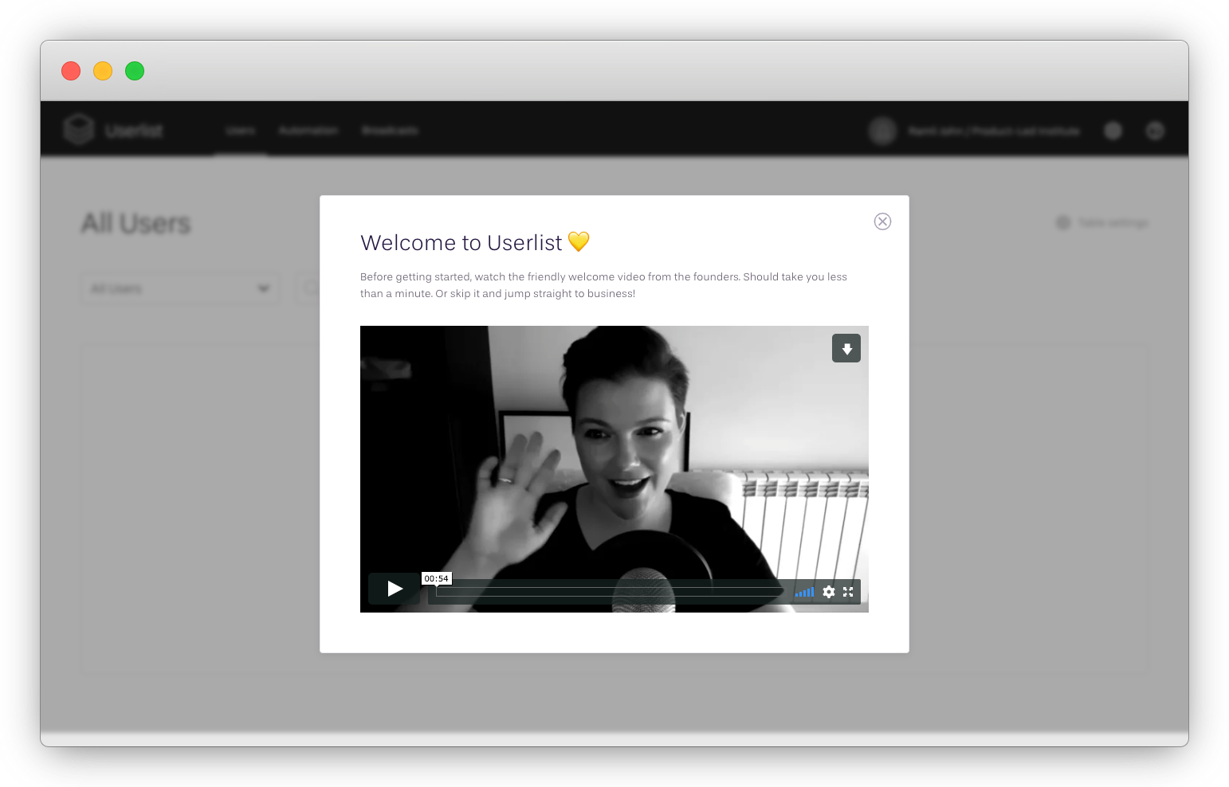Dismiss the welcome dialog with the X button

tap(882, 221)
